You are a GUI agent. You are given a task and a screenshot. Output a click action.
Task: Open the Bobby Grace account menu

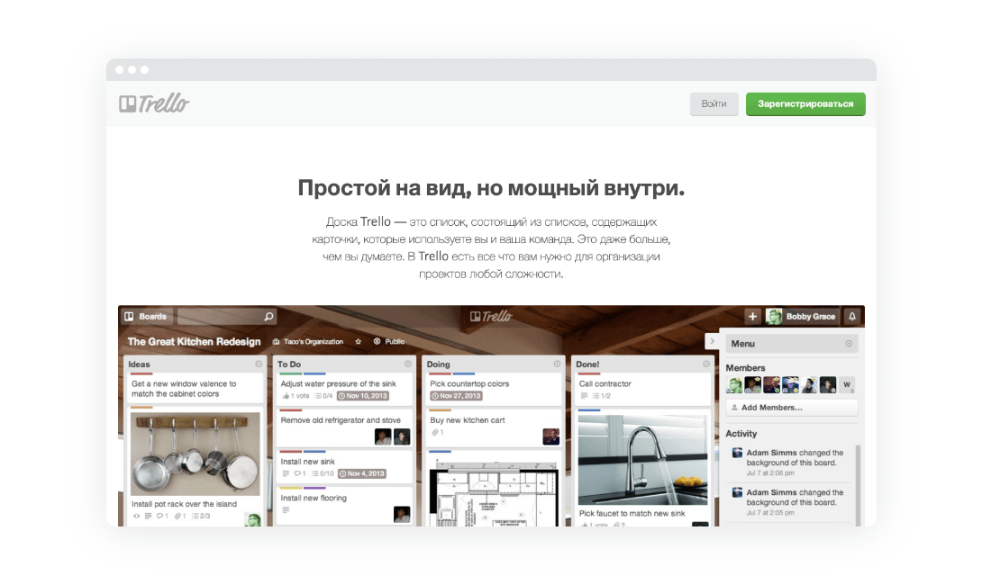pyautogui.click(x=802, y=317)
